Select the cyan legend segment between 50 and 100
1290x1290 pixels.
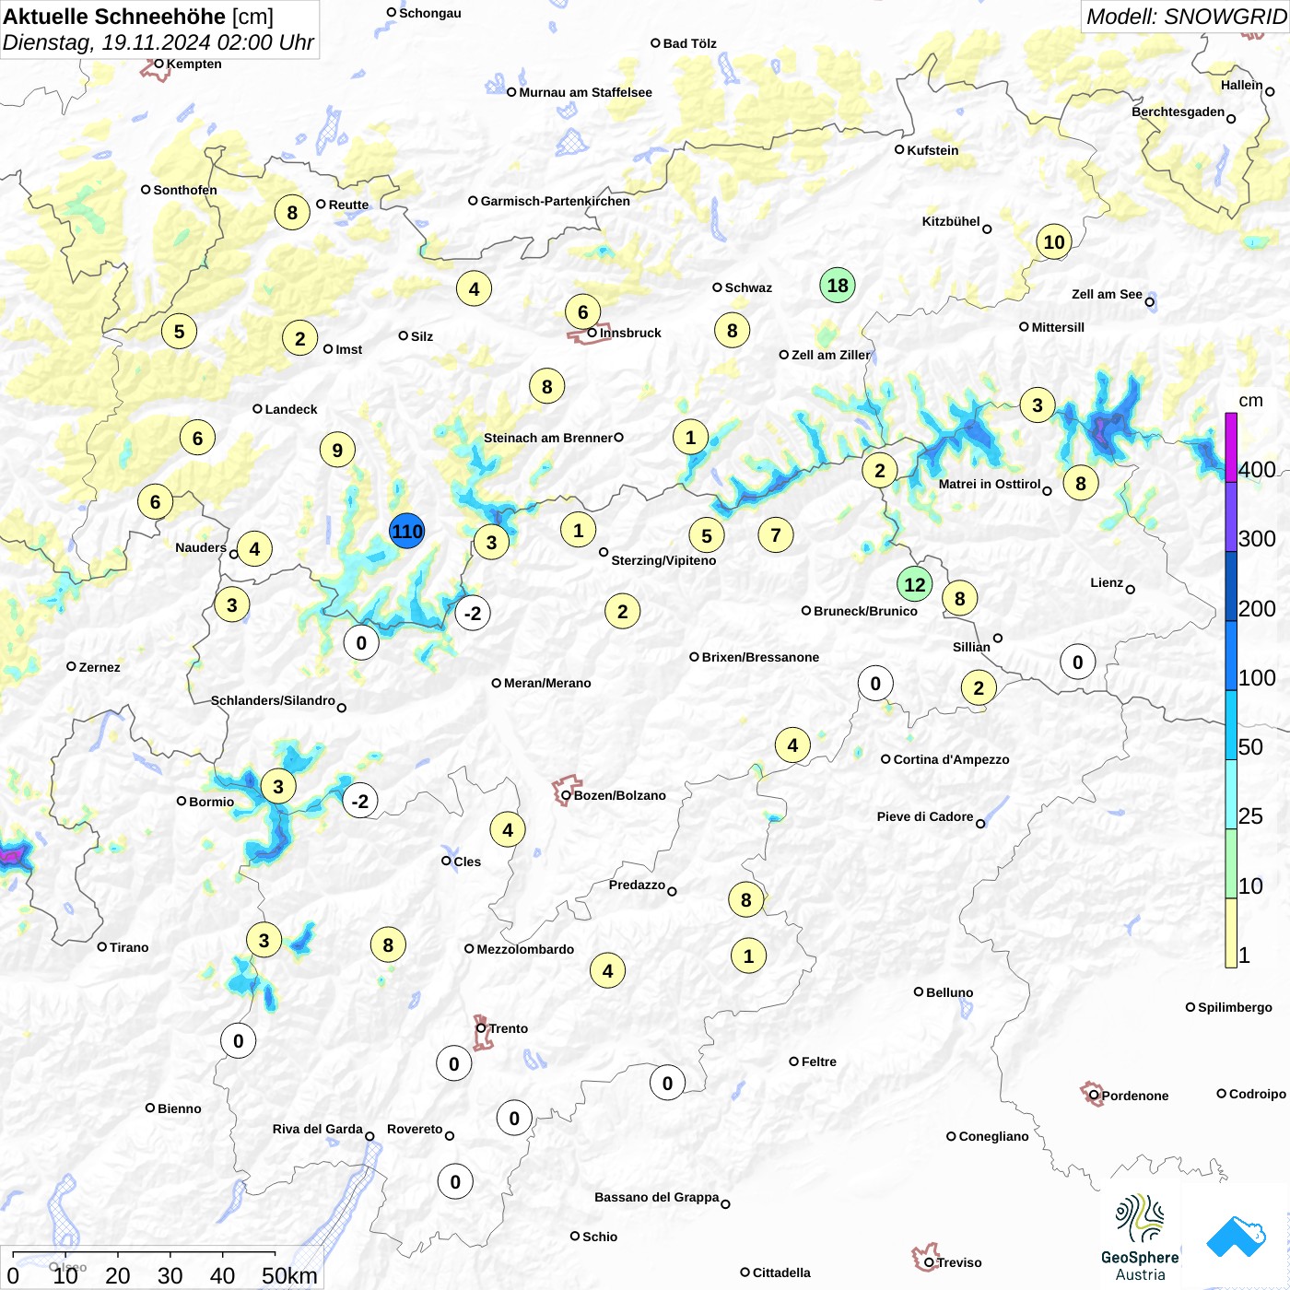(1231, 724)
